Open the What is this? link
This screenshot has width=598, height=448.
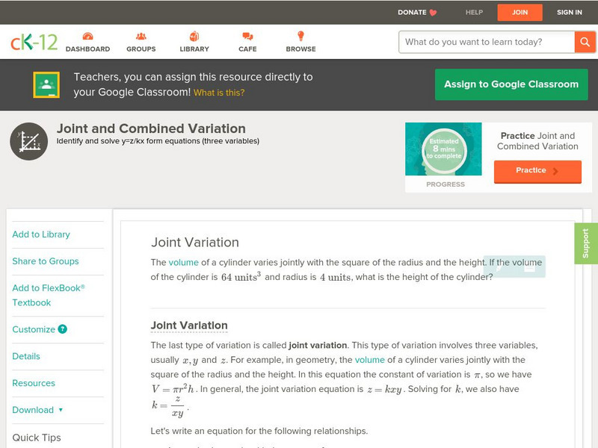point(219,93)
